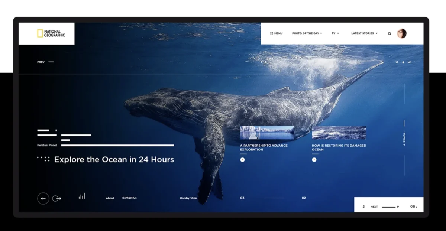Image resolution: width=446 pixels, height=231 pixels.
Task: Open the user profile avatar
Action: [x=402, y=33]
